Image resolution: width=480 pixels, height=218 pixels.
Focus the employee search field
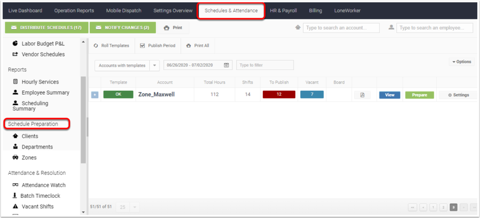pyautogui.click(x=435, y=28)
